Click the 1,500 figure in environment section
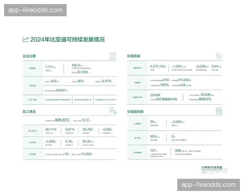 pos(177,66)
